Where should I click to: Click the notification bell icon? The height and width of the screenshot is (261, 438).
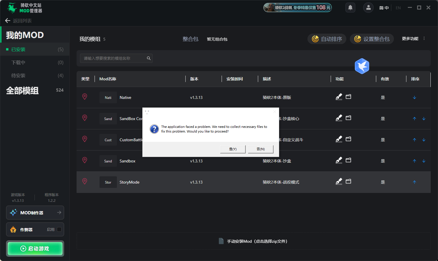[350, 8]
